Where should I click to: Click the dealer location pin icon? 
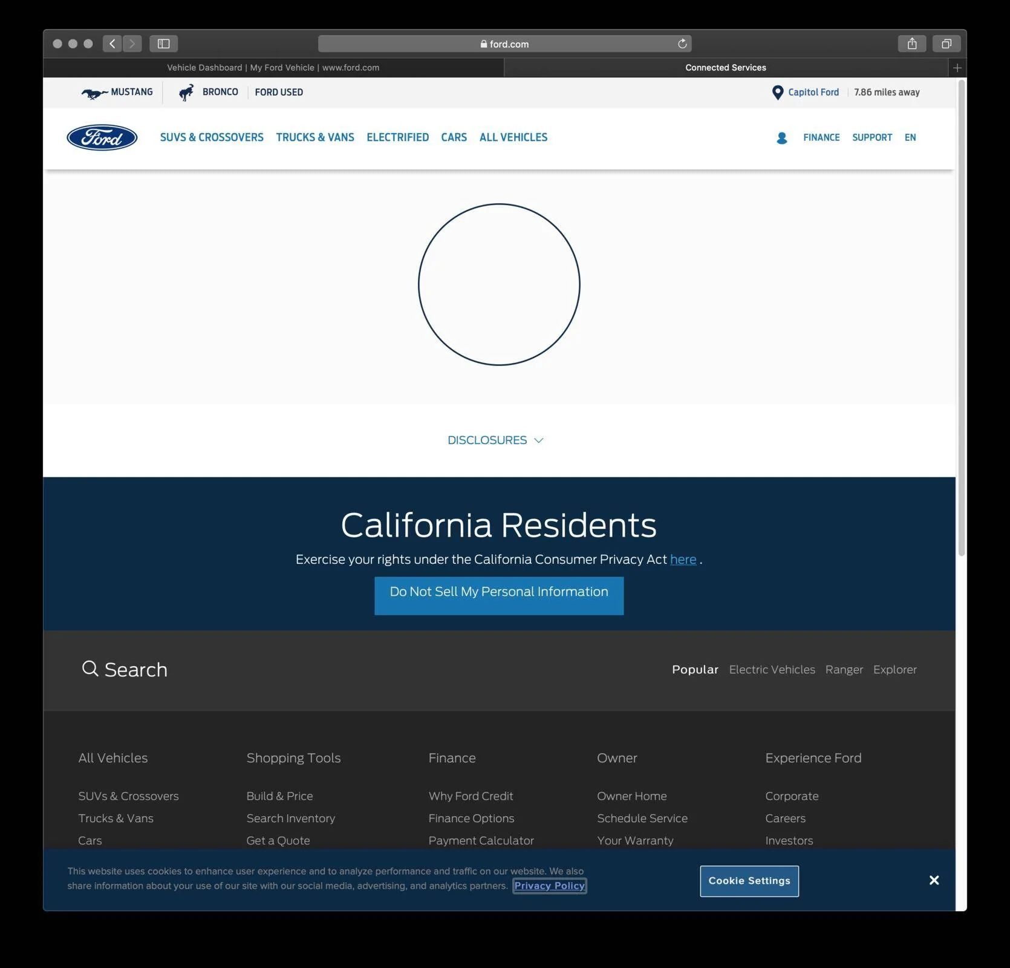[778, 93]
